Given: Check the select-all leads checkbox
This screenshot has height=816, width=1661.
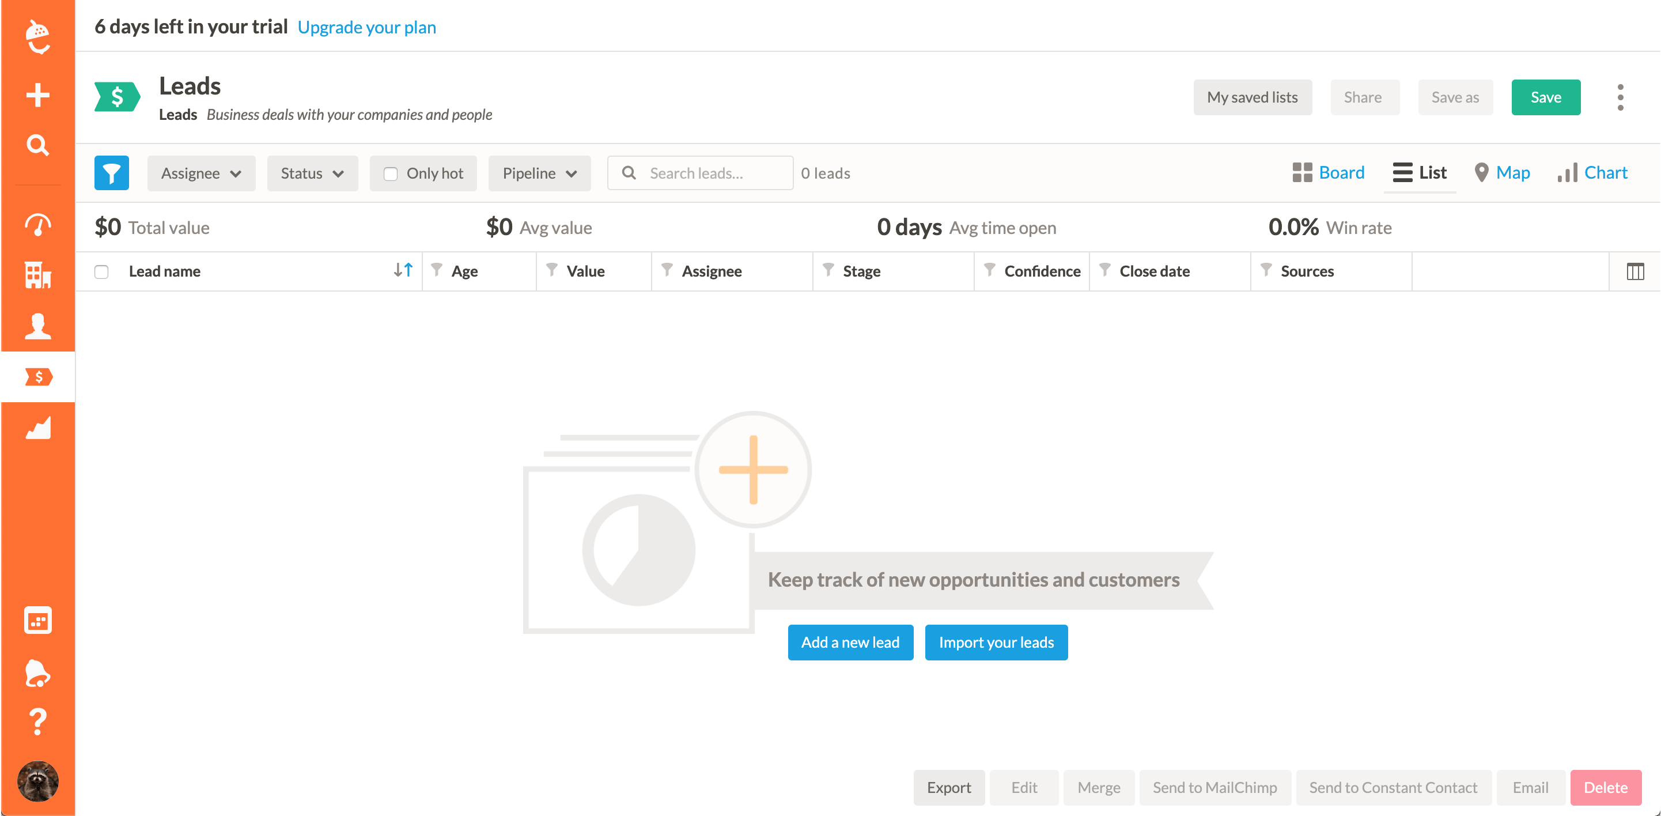Looking at the screenshot, I should pos(103,271).
